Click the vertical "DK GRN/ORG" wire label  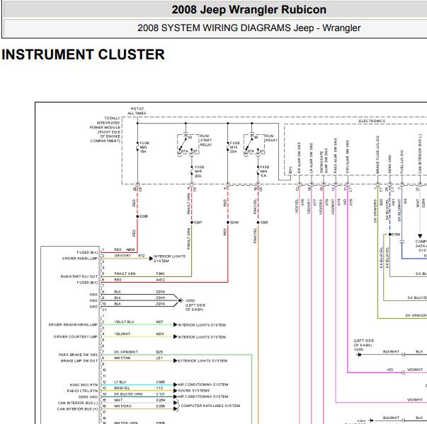[375, 211]
